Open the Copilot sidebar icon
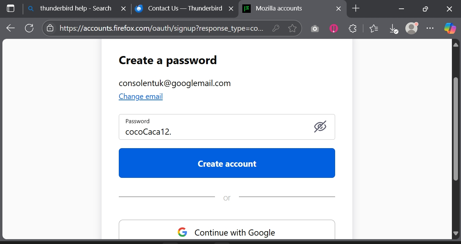This screenshot has width=461, height=244. 450,28
